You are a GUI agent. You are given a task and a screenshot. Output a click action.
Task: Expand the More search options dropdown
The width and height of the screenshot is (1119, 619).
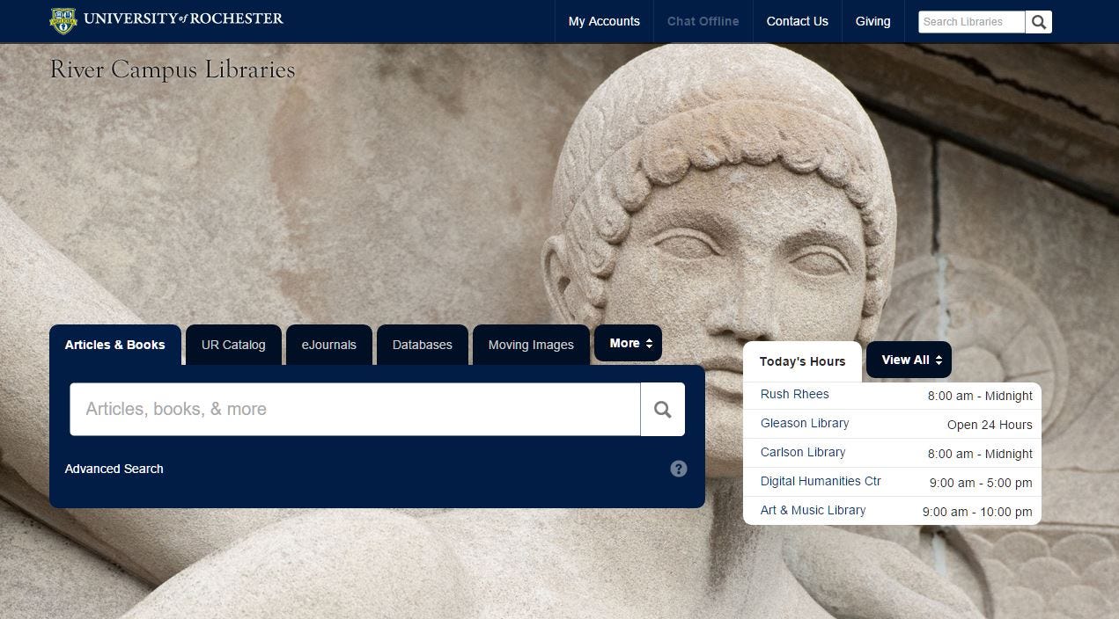click(x=628, y=344)
